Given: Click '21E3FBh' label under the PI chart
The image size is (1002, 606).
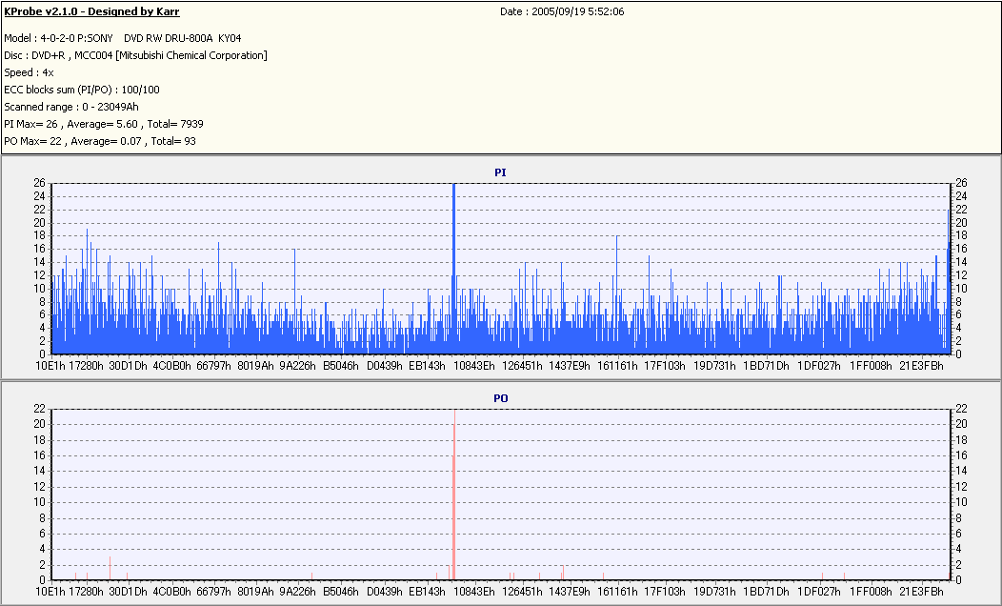Looking at the screenshot, I should 921,366.
